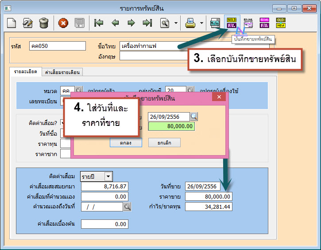The height and width of the screenshot is (250, 321).
Task: Click the lookup icon beside กลุ่มบัญชี field
Action: (x=190, y=90)
